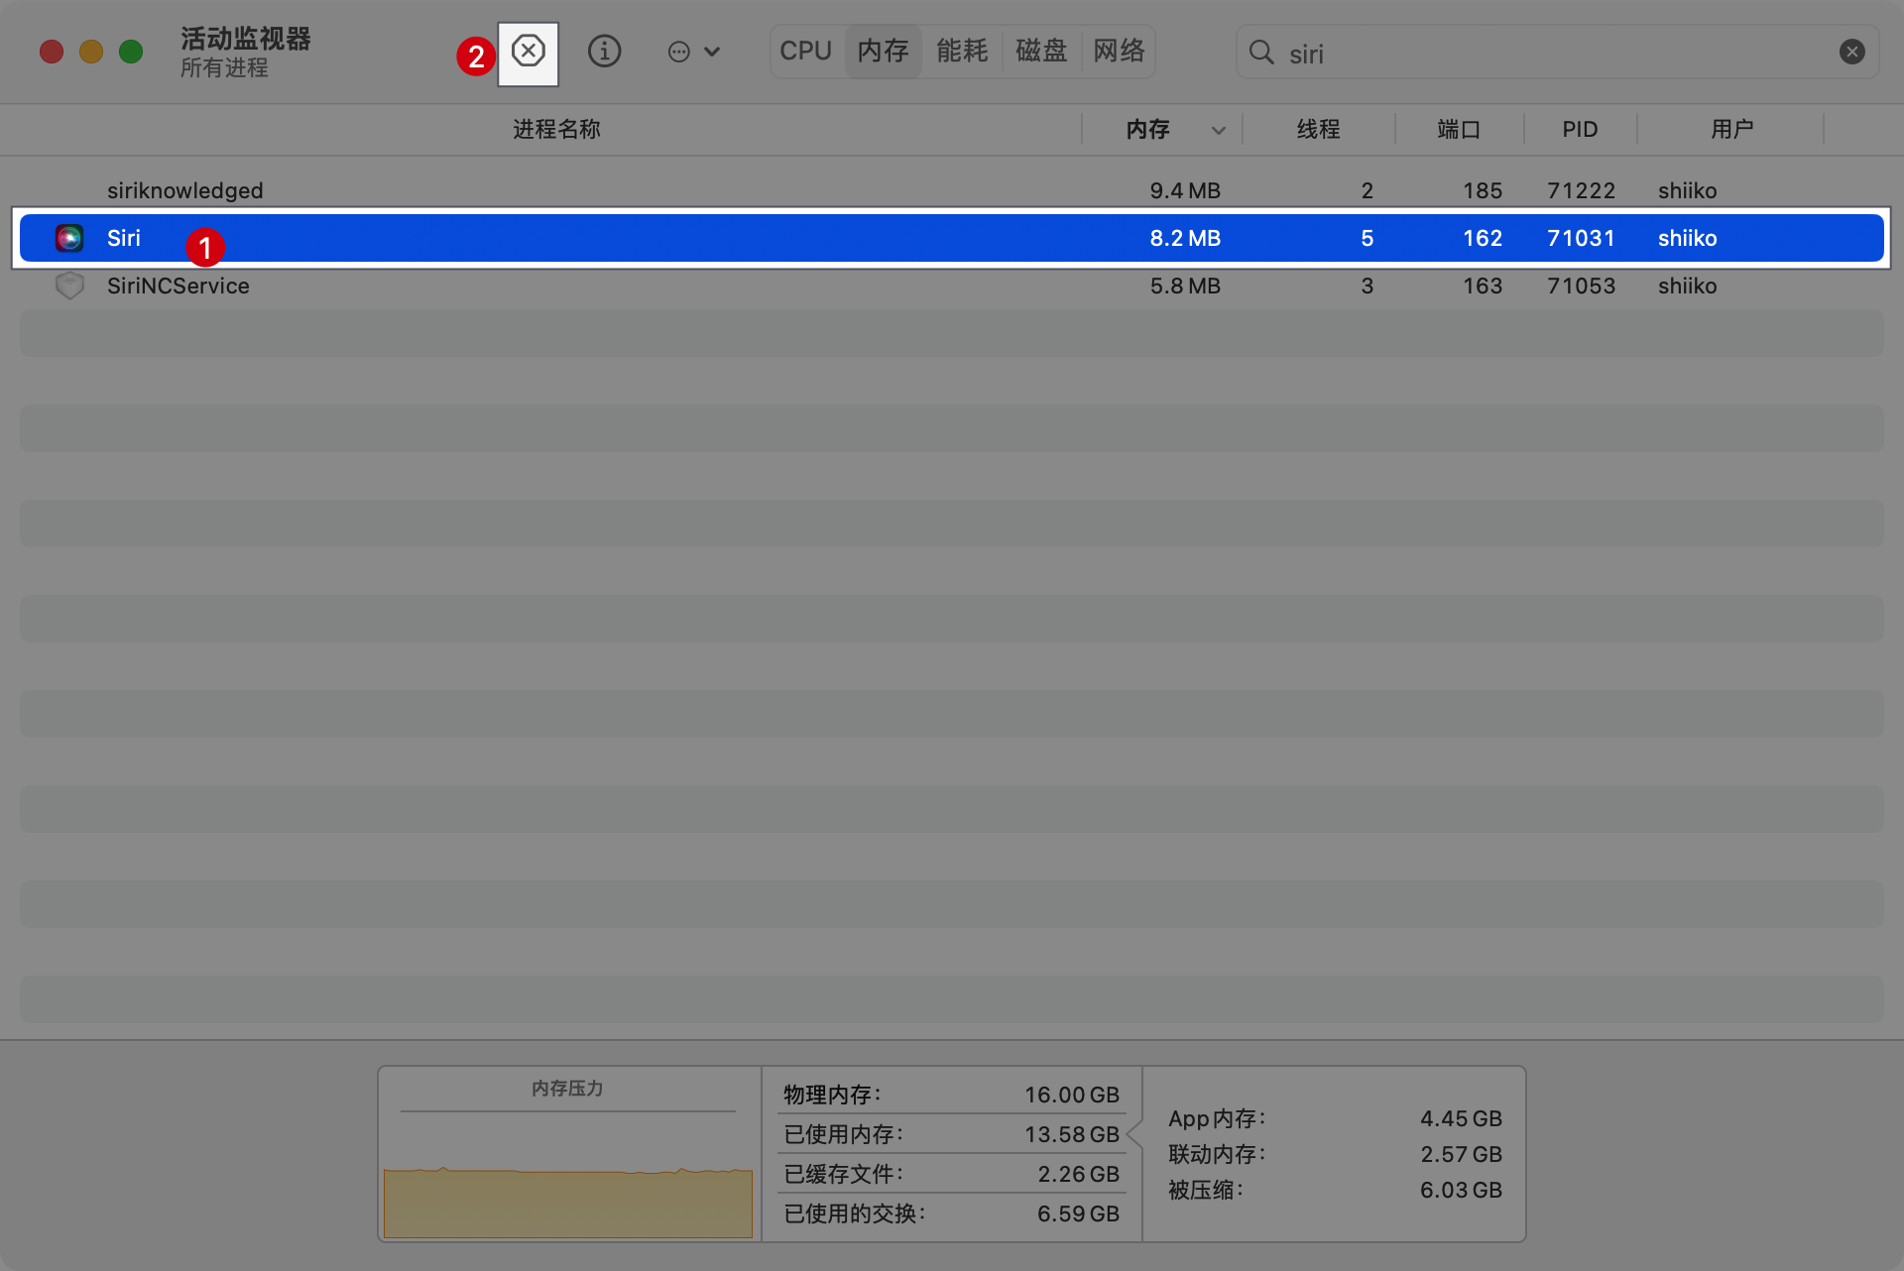Switch to the 磁盘 tab
The height and width of the screenshot is (1271, 1904).
point(1041,51)
